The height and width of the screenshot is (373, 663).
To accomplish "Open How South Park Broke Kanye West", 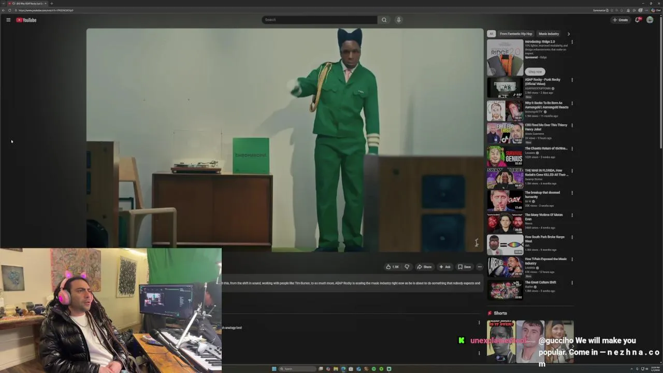I will pyautogui.click(x=505, y=245).
